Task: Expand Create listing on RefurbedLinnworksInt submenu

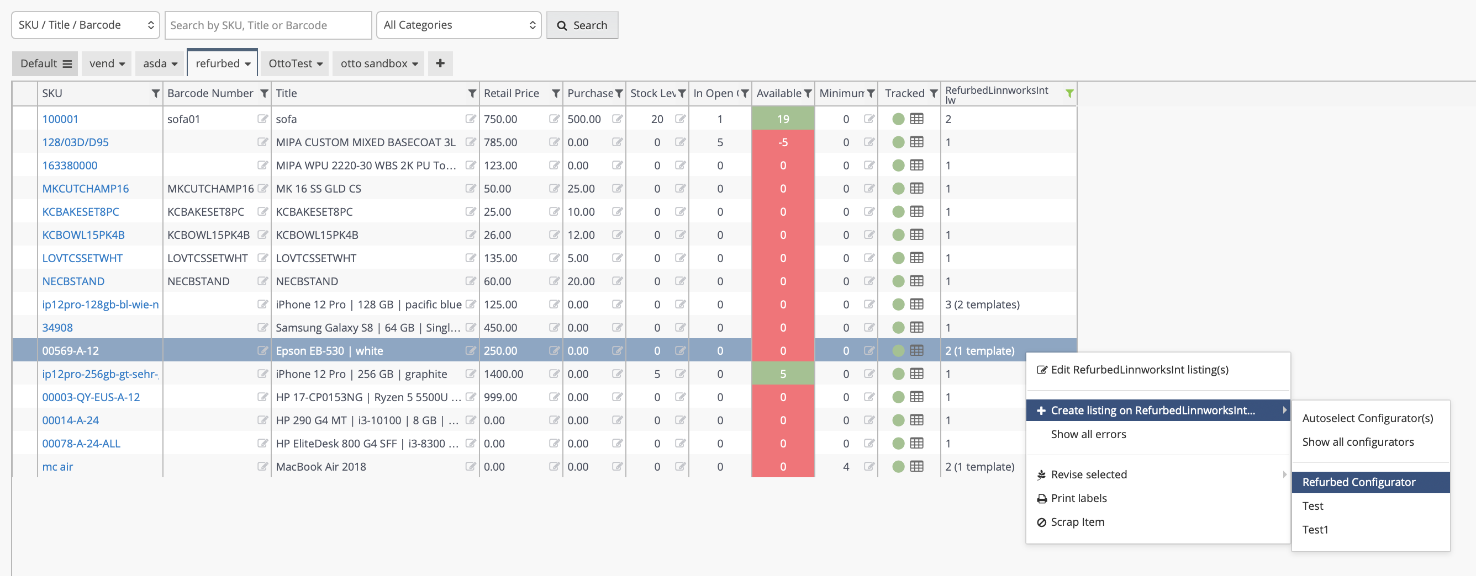Action: [1158, 410]
